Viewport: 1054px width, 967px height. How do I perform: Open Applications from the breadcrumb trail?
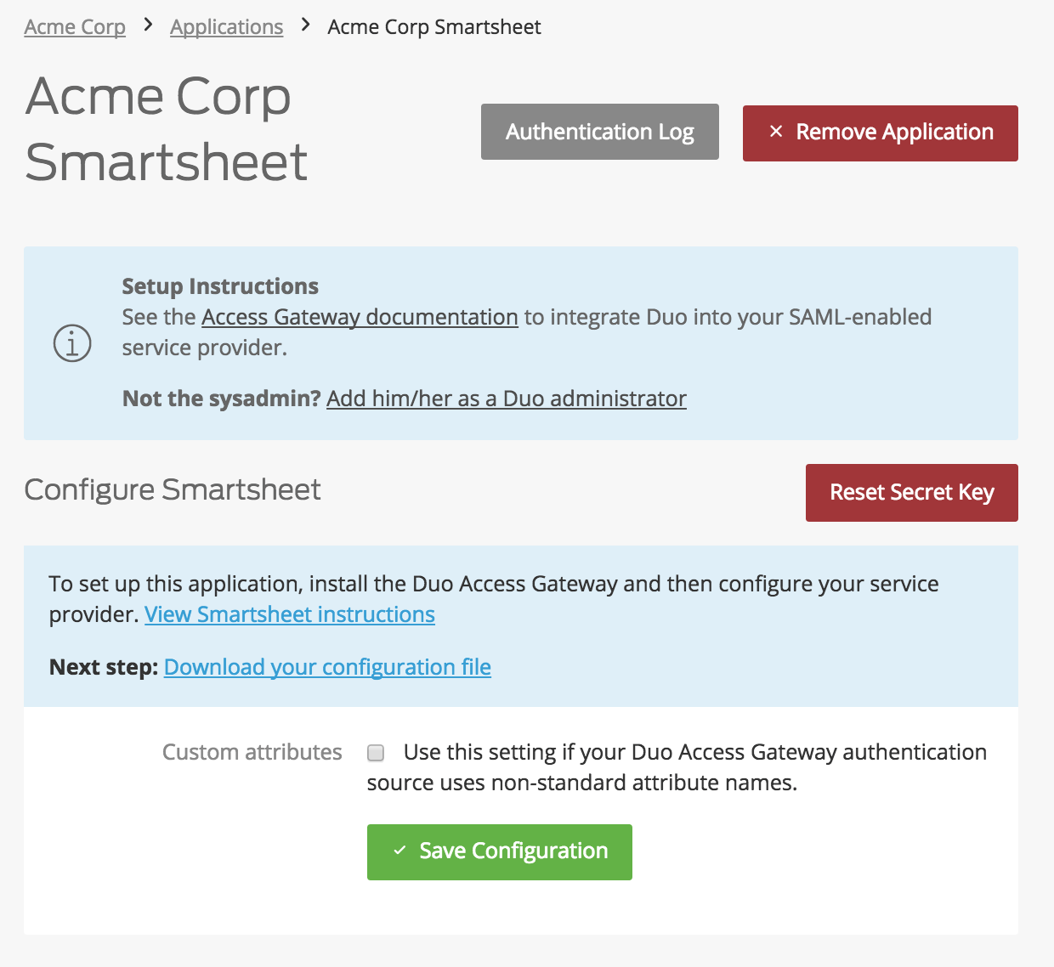click(x=226, y=26)
